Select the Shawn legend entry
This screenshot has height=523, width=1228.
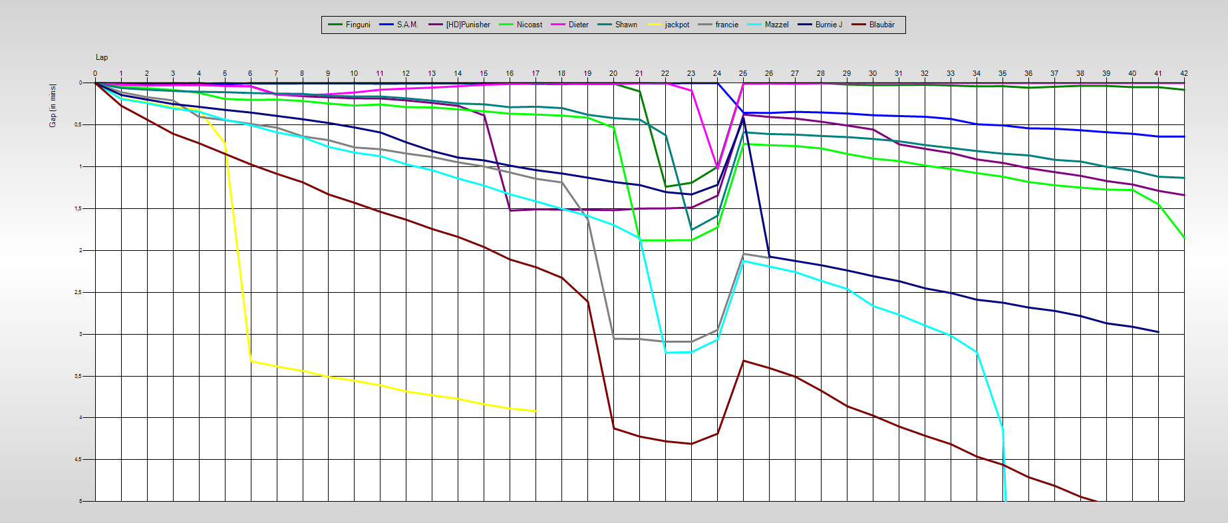click(625, 25)
